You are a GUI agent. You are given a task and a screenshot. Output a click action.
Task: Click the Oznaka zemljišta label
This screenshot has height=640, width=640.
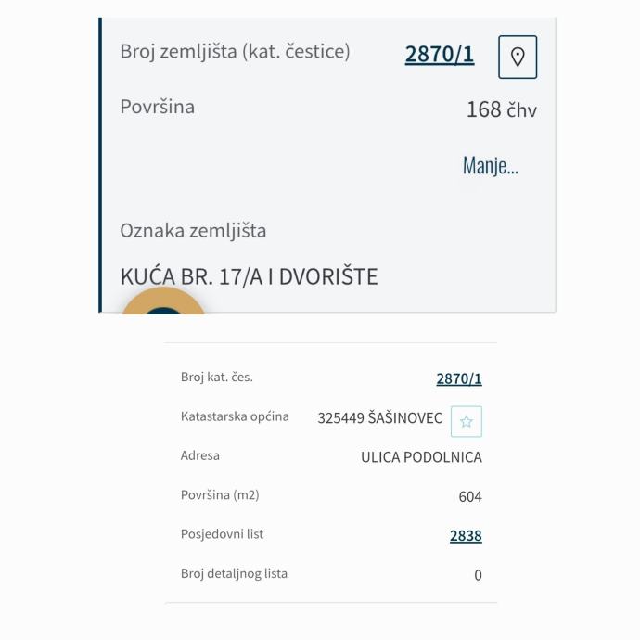pos(193,230)
